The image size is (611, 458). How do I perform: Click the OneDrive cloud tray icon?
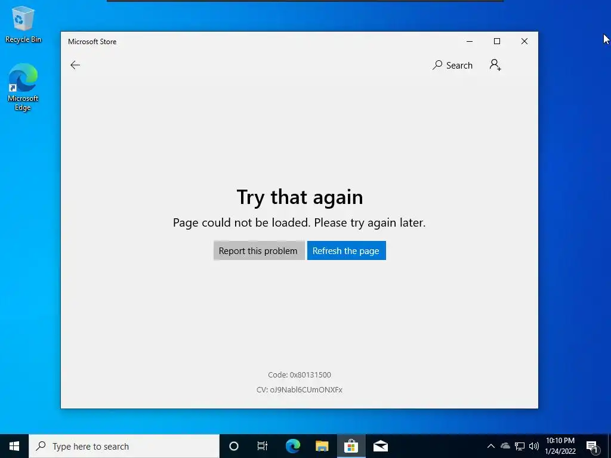point(505,446)
